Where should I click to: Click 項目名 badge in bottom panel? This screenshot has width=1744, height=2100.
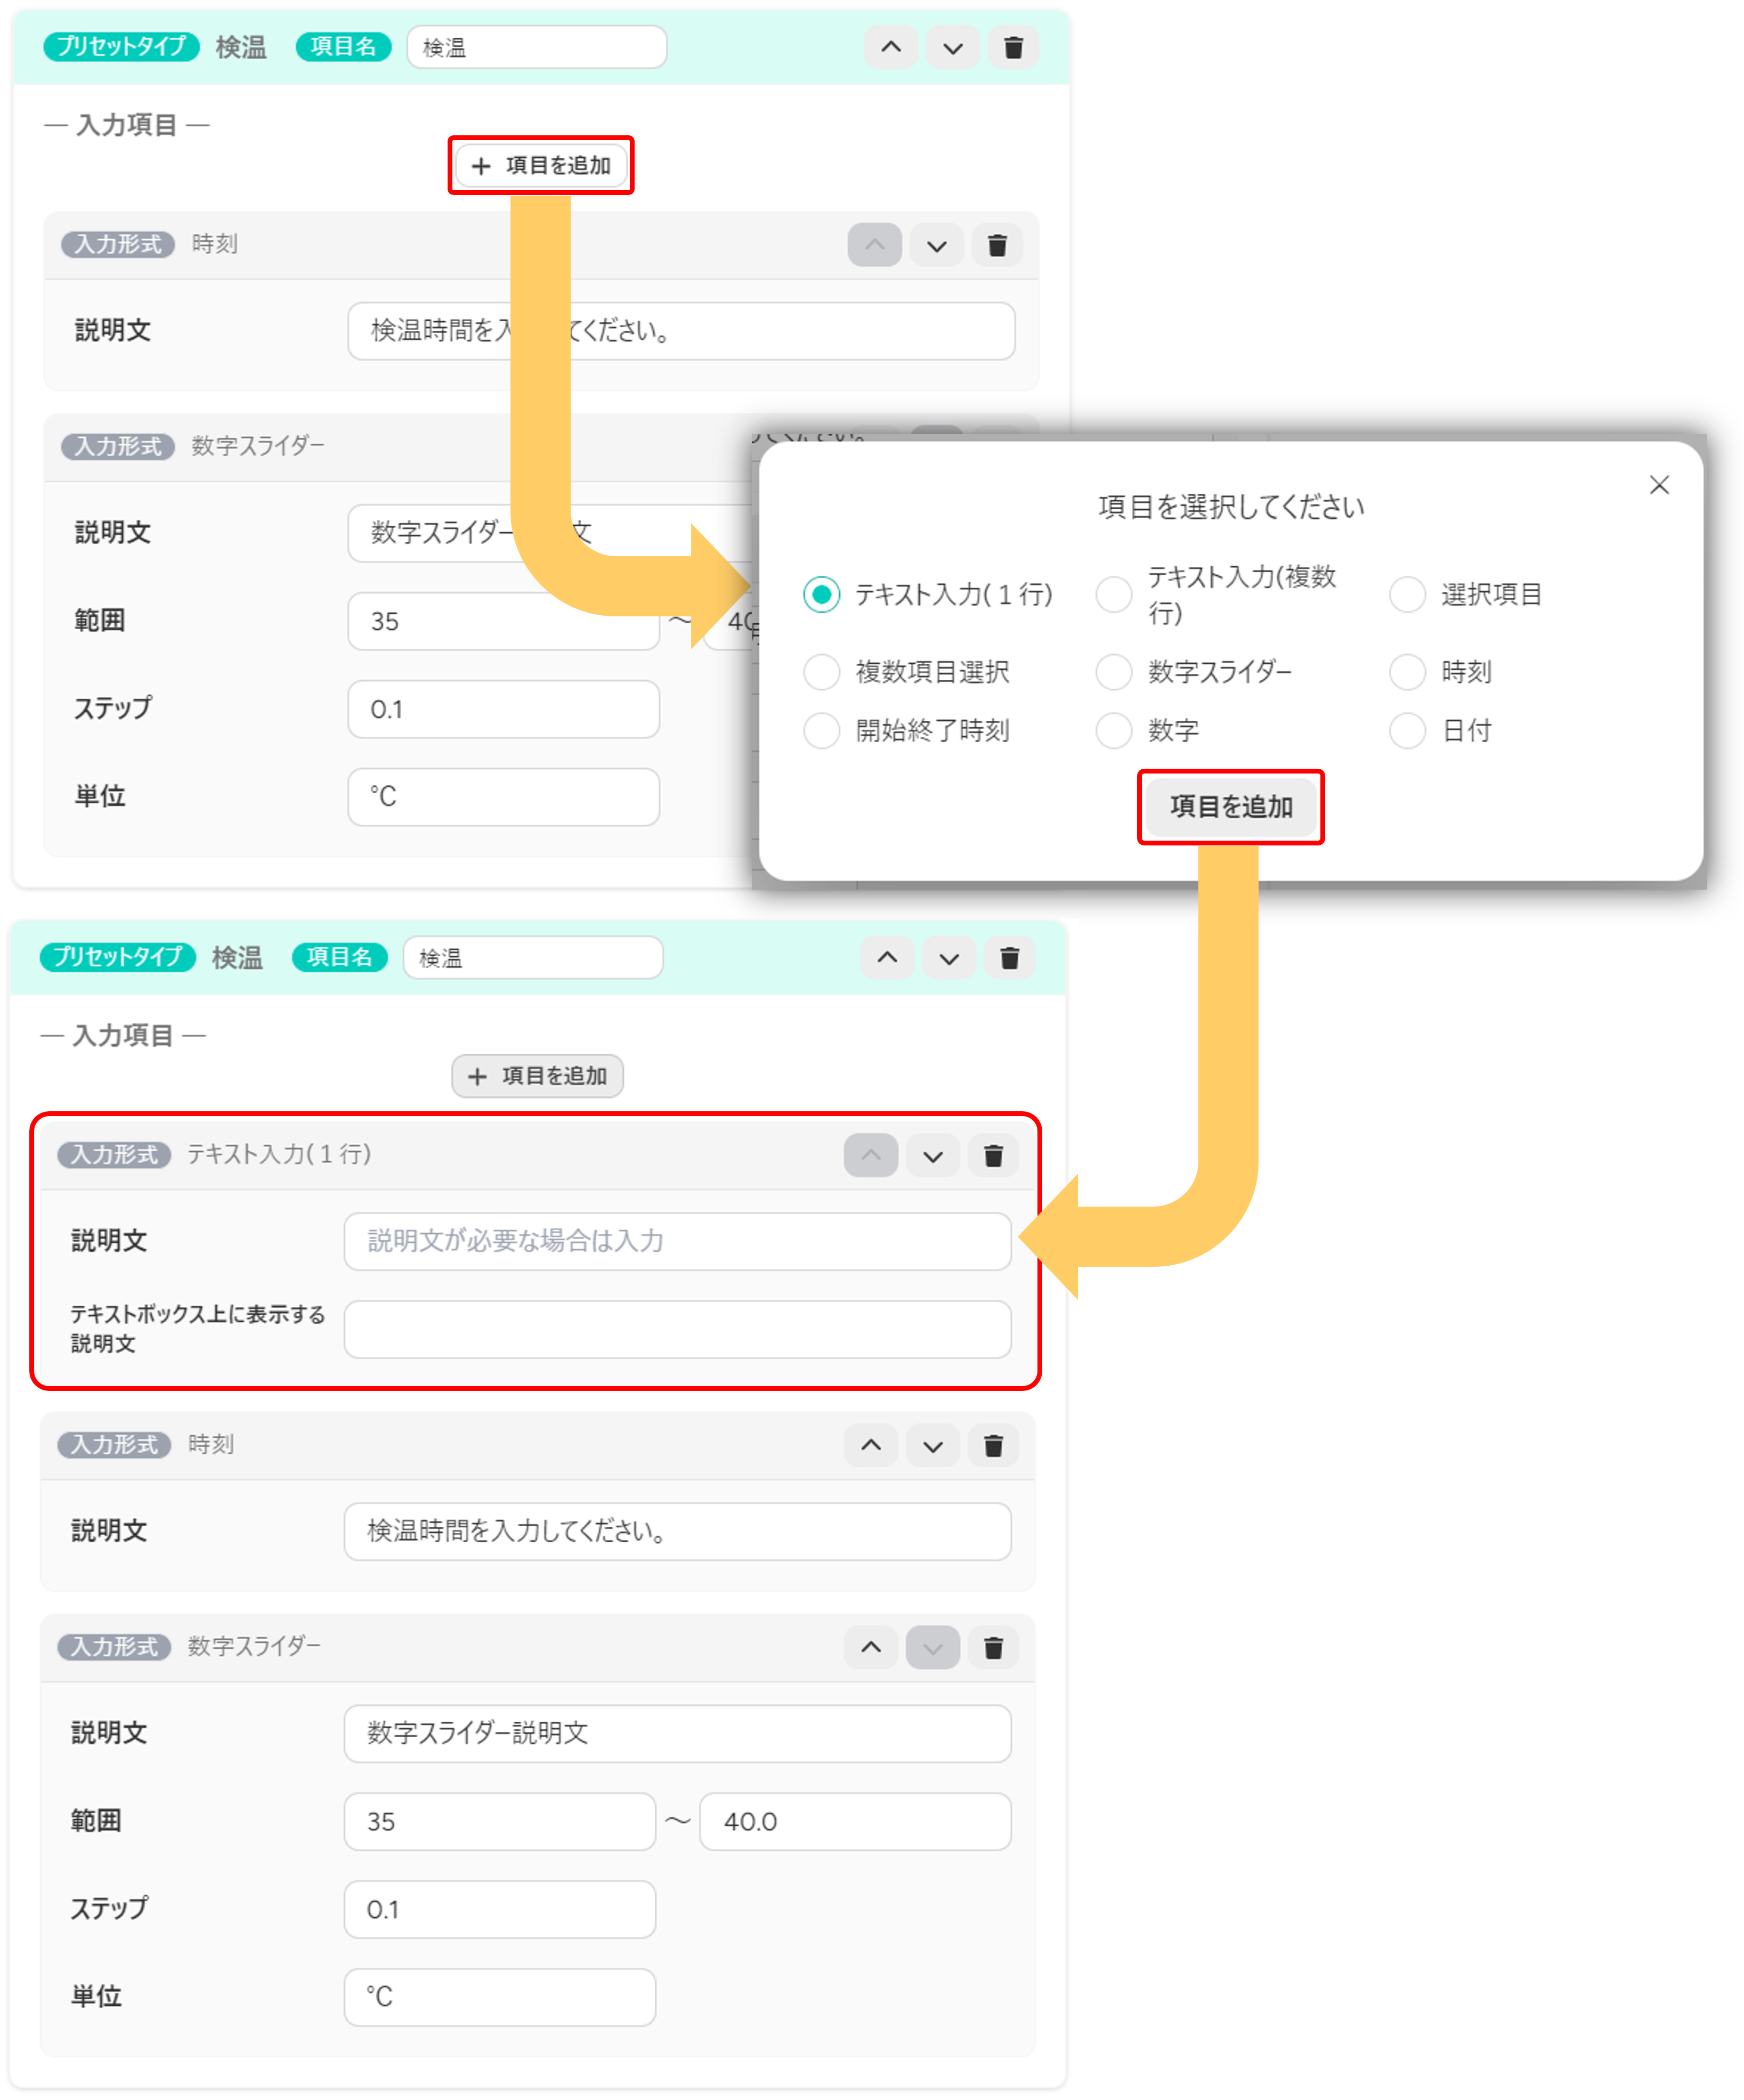pos(339,957)
